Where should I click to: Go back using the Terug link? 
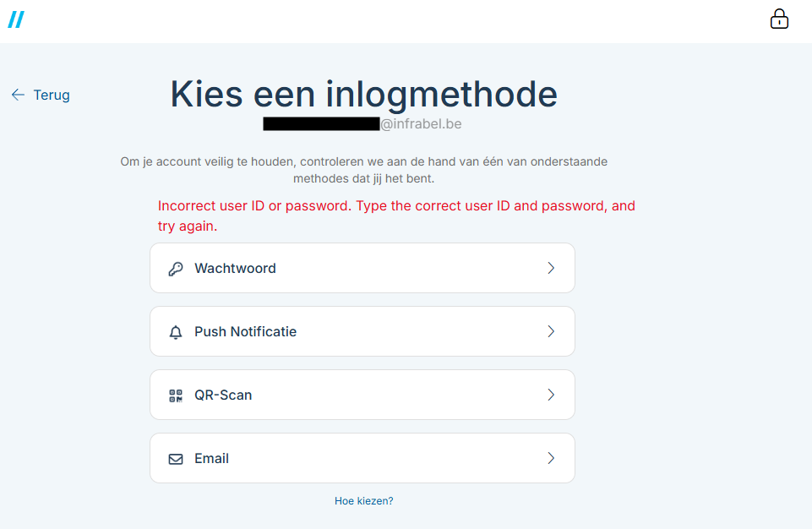tap(52, 95)
